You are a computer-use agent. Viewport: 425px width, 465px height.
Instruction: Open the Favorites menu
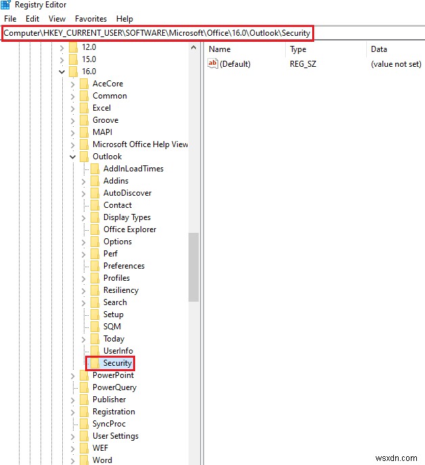[91, 19]
